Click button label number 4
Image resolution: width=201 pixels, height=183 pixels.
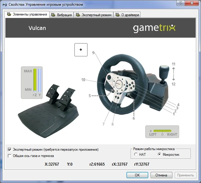coord(178,105)
